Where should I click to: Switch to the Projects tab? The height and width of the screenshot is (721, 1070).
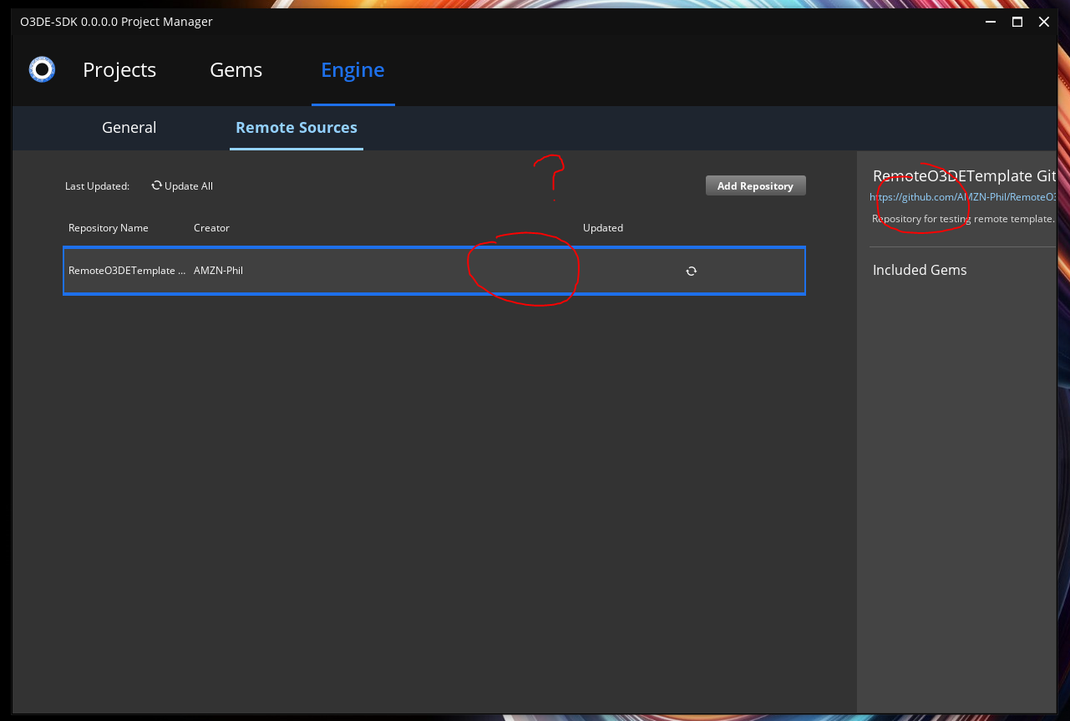pos(119,69)
